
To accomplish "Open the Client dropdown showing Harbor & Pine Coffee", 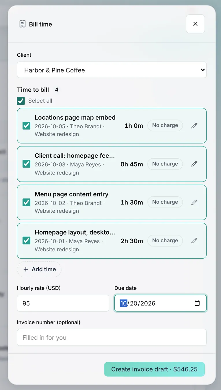I will [x=112, y=70].
